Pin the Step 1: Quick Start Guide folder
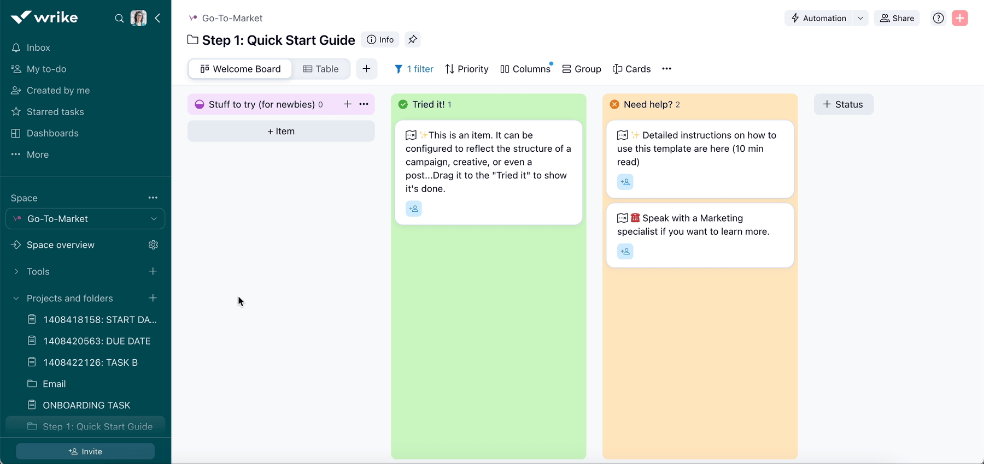This screenshot has width=984, height=464. (413, 40)
